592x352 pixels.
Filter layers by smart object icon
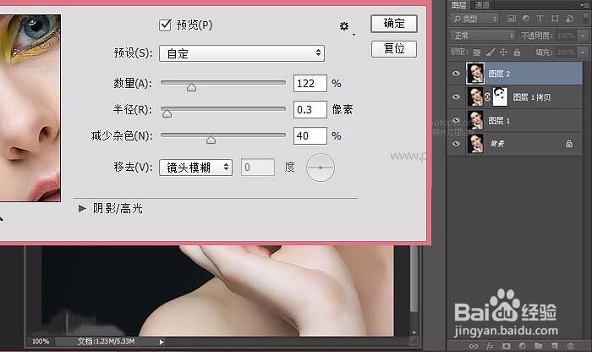click(569, 18)
